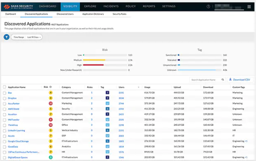Click the tag icon in WeTransfer row
The width and height of the screenshot is (256, 161).
tap(107, 120)
